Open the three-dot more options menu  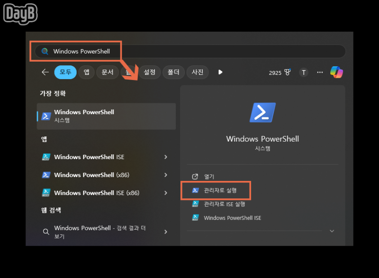pos(320,72)
